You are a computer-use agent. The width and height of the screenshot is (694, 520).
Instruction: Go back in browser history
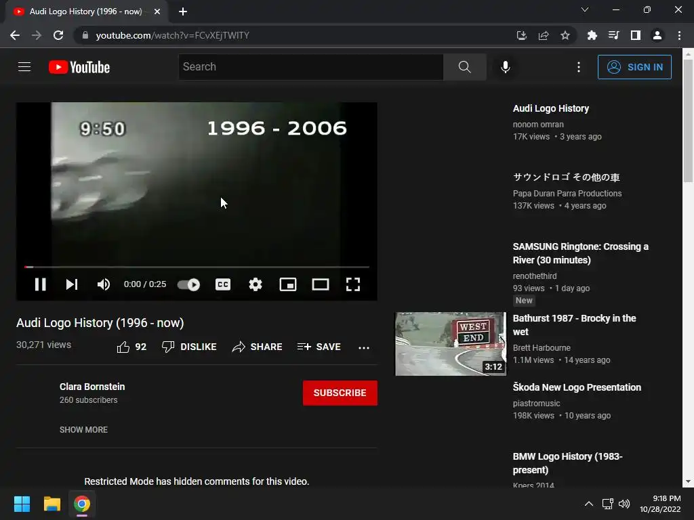(15, 35)
